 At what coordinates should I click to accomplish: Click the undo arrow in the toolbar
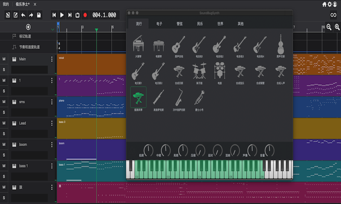pos(23,15)
